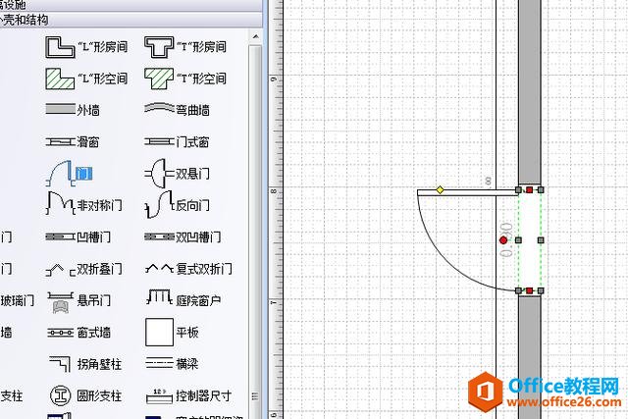Select the 庭院窗户 shape
The image size is (628, 419).
(x=159, y=299)
